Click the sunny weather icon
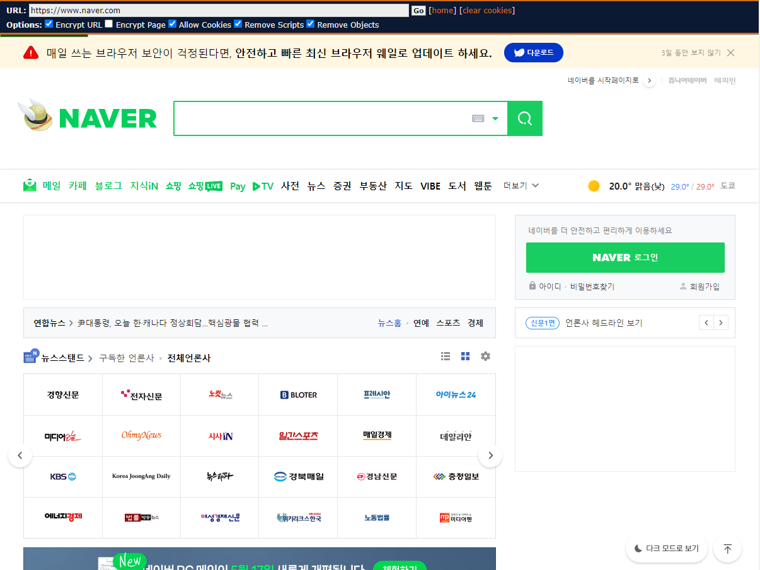This screenshot has height=570, width=760. 594,186
